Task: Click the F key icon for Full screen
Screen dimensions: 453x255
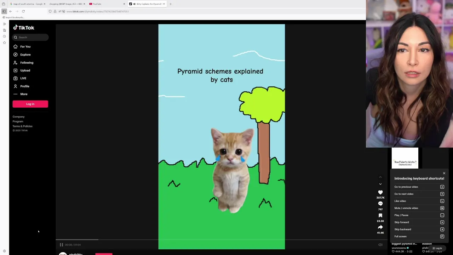Action: 442,236
